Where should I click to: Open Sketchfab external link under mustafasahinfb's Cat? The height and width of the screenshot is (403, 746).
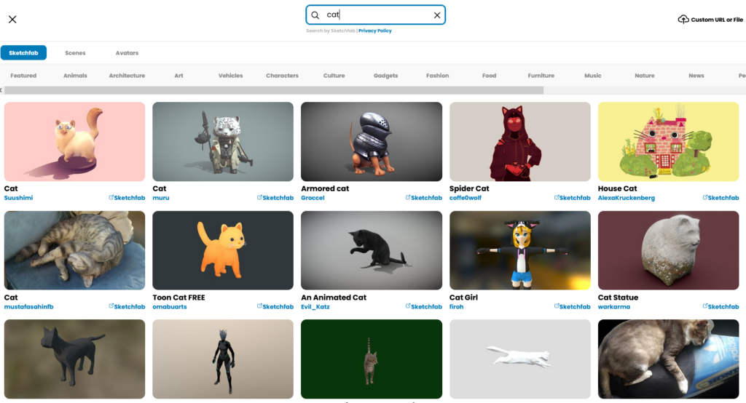coord(127,306)
